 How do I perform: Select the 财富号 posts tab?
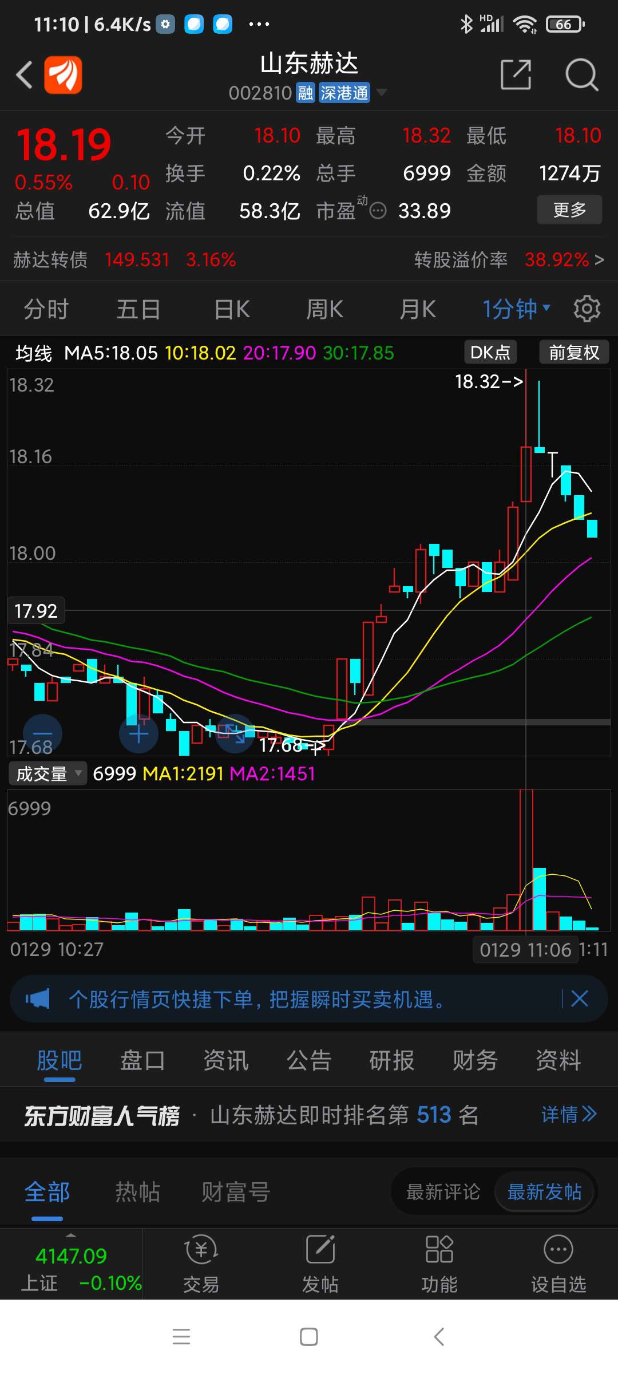pyautogui.click(x=236, y=1192)
